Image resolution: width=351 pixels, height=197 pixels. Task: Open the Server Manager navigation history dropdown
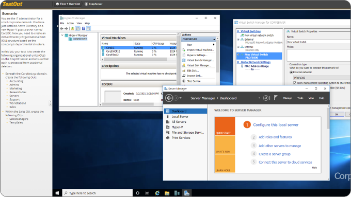(181, 98)
